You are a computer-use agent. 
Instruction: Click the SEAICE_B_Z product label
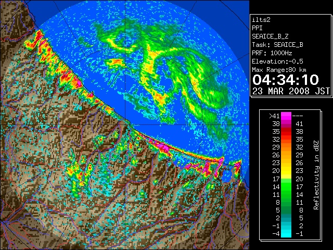(x=270, y=36)
